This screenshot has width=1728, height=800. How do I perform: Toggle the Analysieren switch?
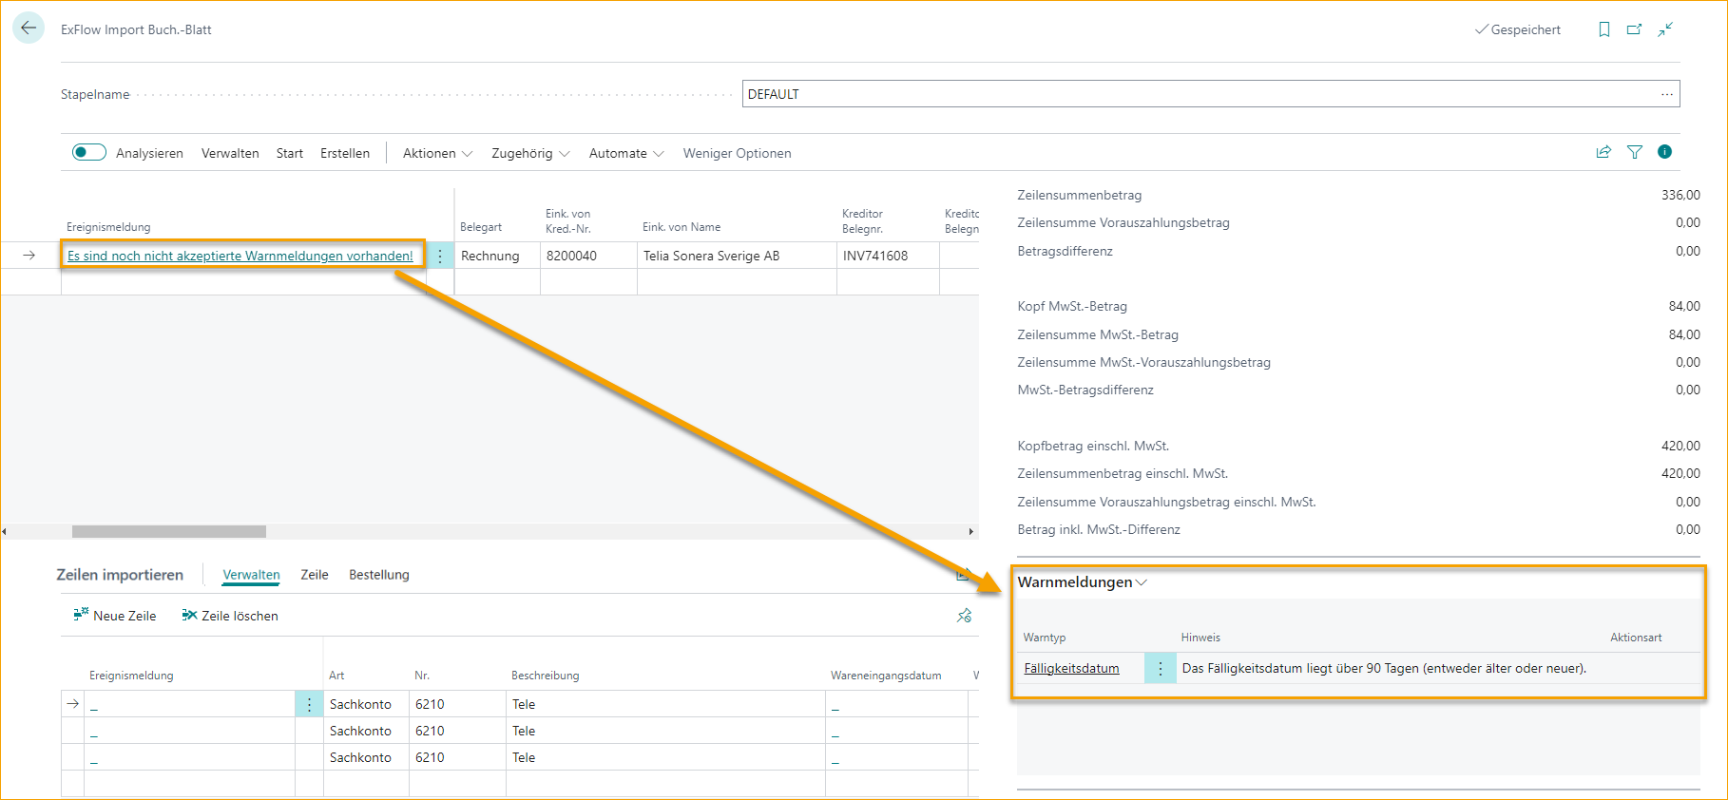point(89,153)
